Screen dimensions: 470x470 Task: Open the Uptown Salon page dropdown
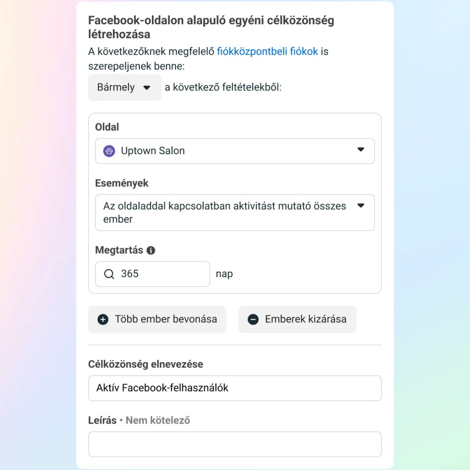click(235, 151)
